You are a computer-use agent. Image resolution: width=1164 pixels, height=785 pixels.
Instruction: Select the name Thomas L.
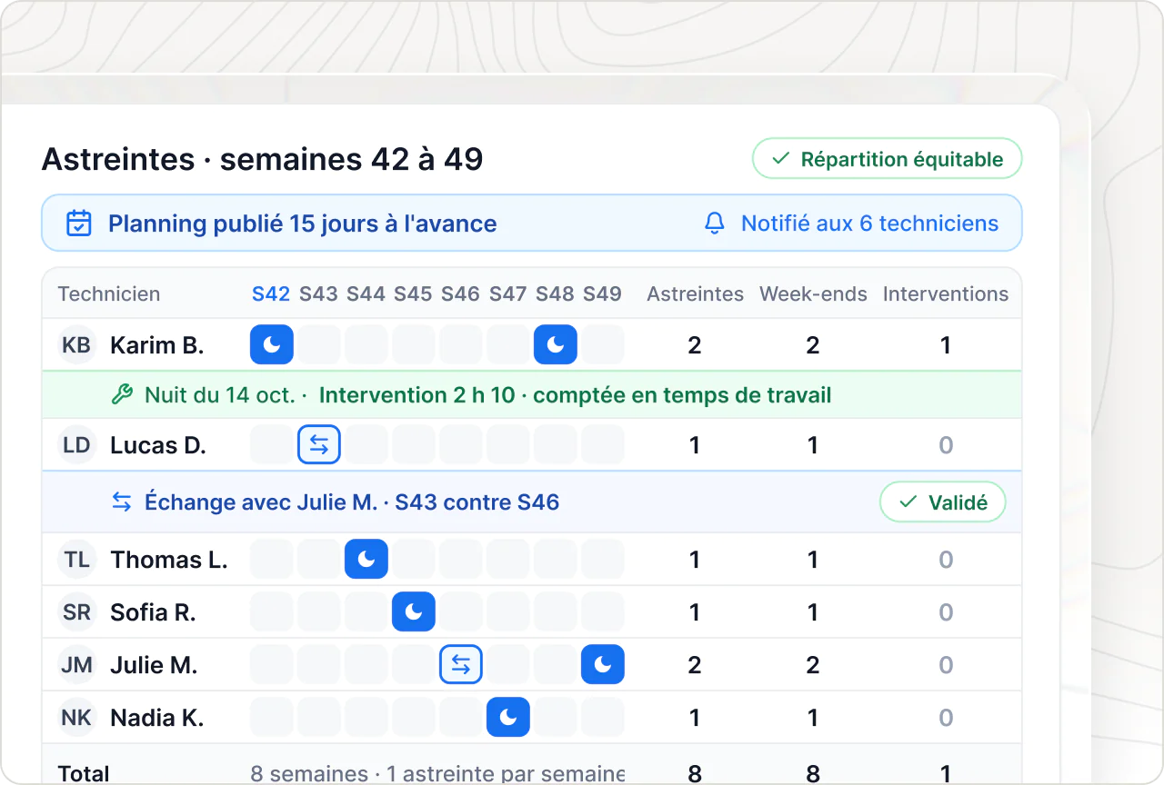[x=169, y=560]
